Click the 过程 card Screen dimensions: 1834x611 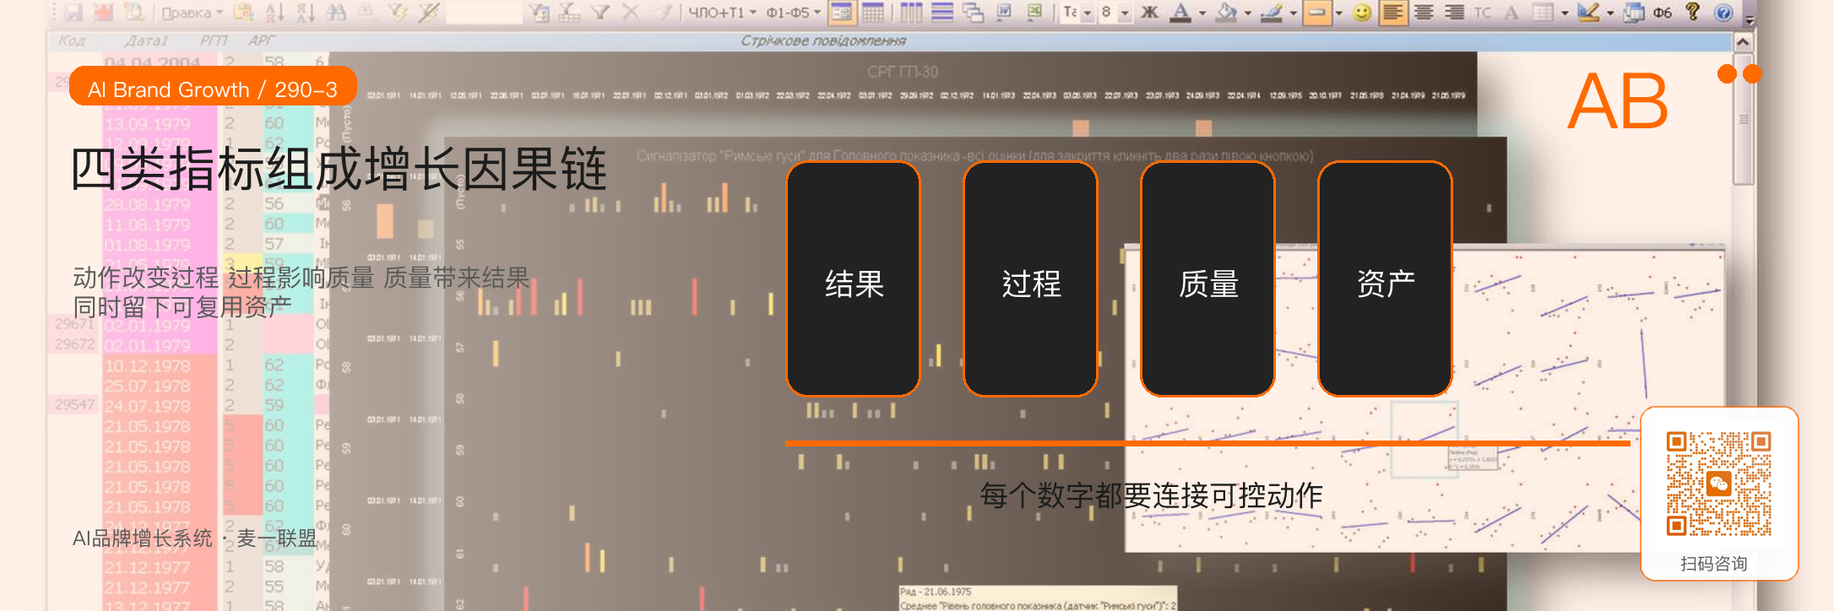coord(1031,278)
